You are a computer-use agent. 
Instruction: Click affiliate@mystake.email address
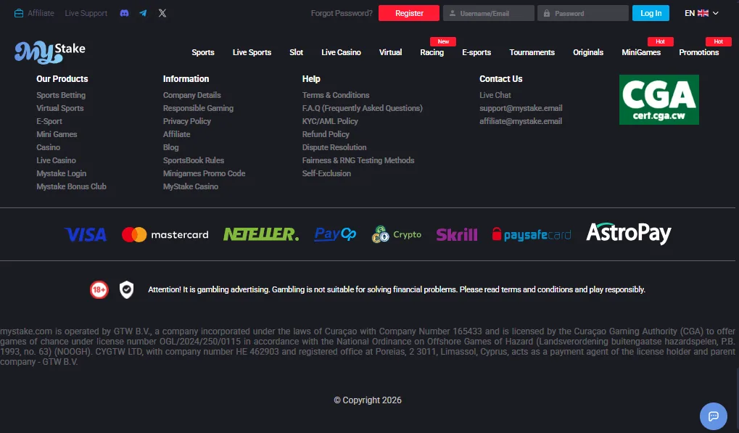[x=520, y=122]
